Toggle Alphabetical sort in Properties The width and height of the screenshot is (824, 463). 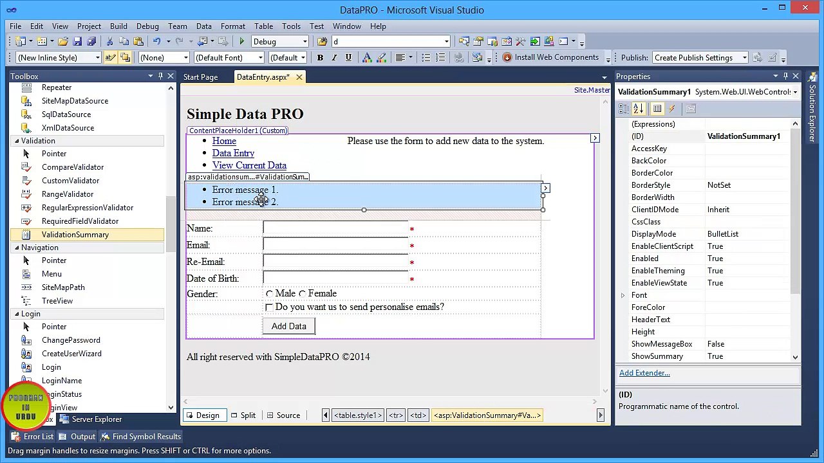[x=638, y=109]
